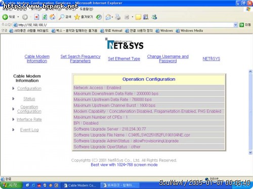253x189 pixels.
Task: Open the 벅스 music link in Links bar
Action: (x=74, y=31)
